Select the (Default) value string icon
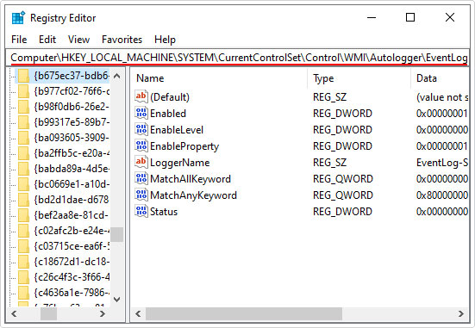This screenshot has height=328, width=475. pyautogui.click(x=141, y=96)
